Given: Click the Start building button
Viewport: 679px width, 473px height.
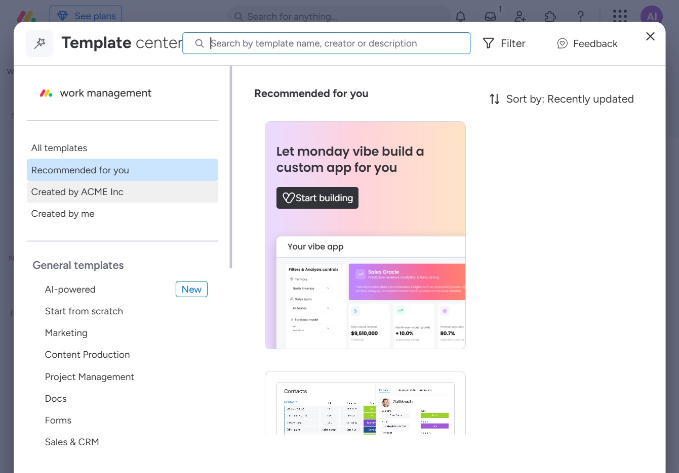Looking at the screenshot, I should click(317, 198).
